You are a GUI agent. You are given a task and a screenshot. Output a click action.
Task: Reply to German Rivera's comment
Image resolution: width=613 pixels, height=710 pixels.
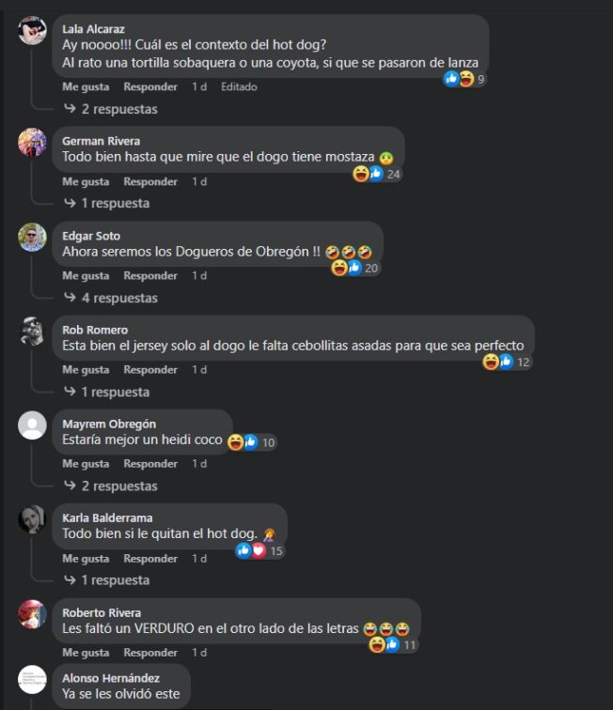coord(150,181)
